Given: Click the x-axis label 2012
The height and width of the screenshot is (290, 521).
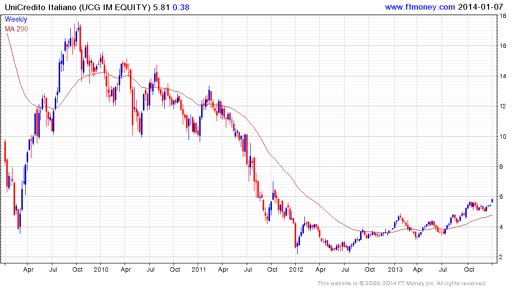Looking at the screenshot, I should (x=296, y=269).
